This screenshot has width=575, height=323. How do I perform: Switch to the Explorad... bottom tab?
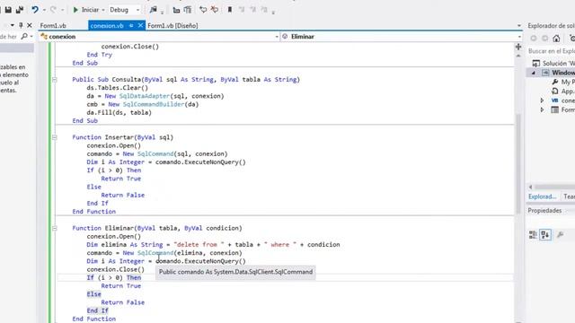pos(543,196)
